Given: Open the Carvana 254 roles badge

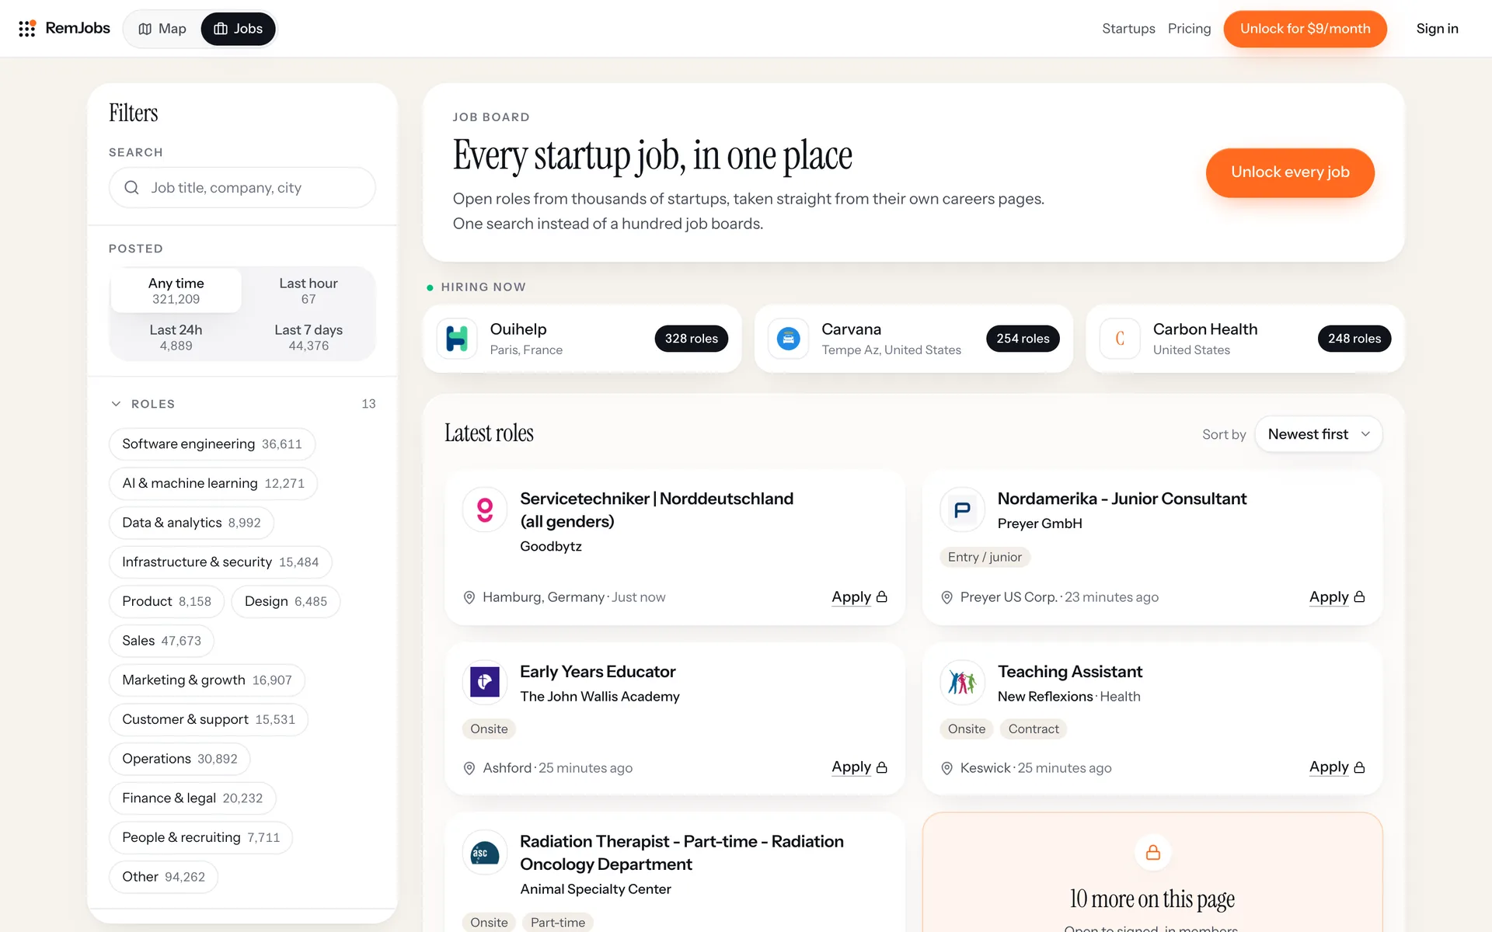Looking at the screenshot, I should coord(1023,339).
